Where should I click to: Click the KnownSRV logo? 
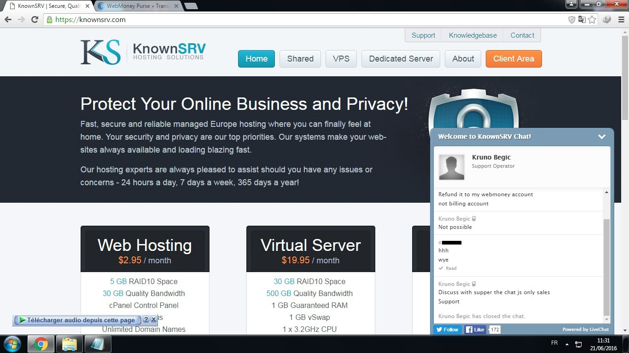pyautogui.click(x=143, y=52)
